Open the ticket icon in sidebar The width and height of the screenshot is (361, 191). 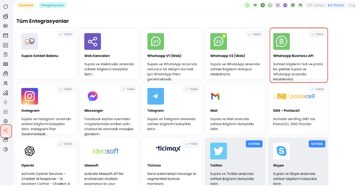point(6,64)
